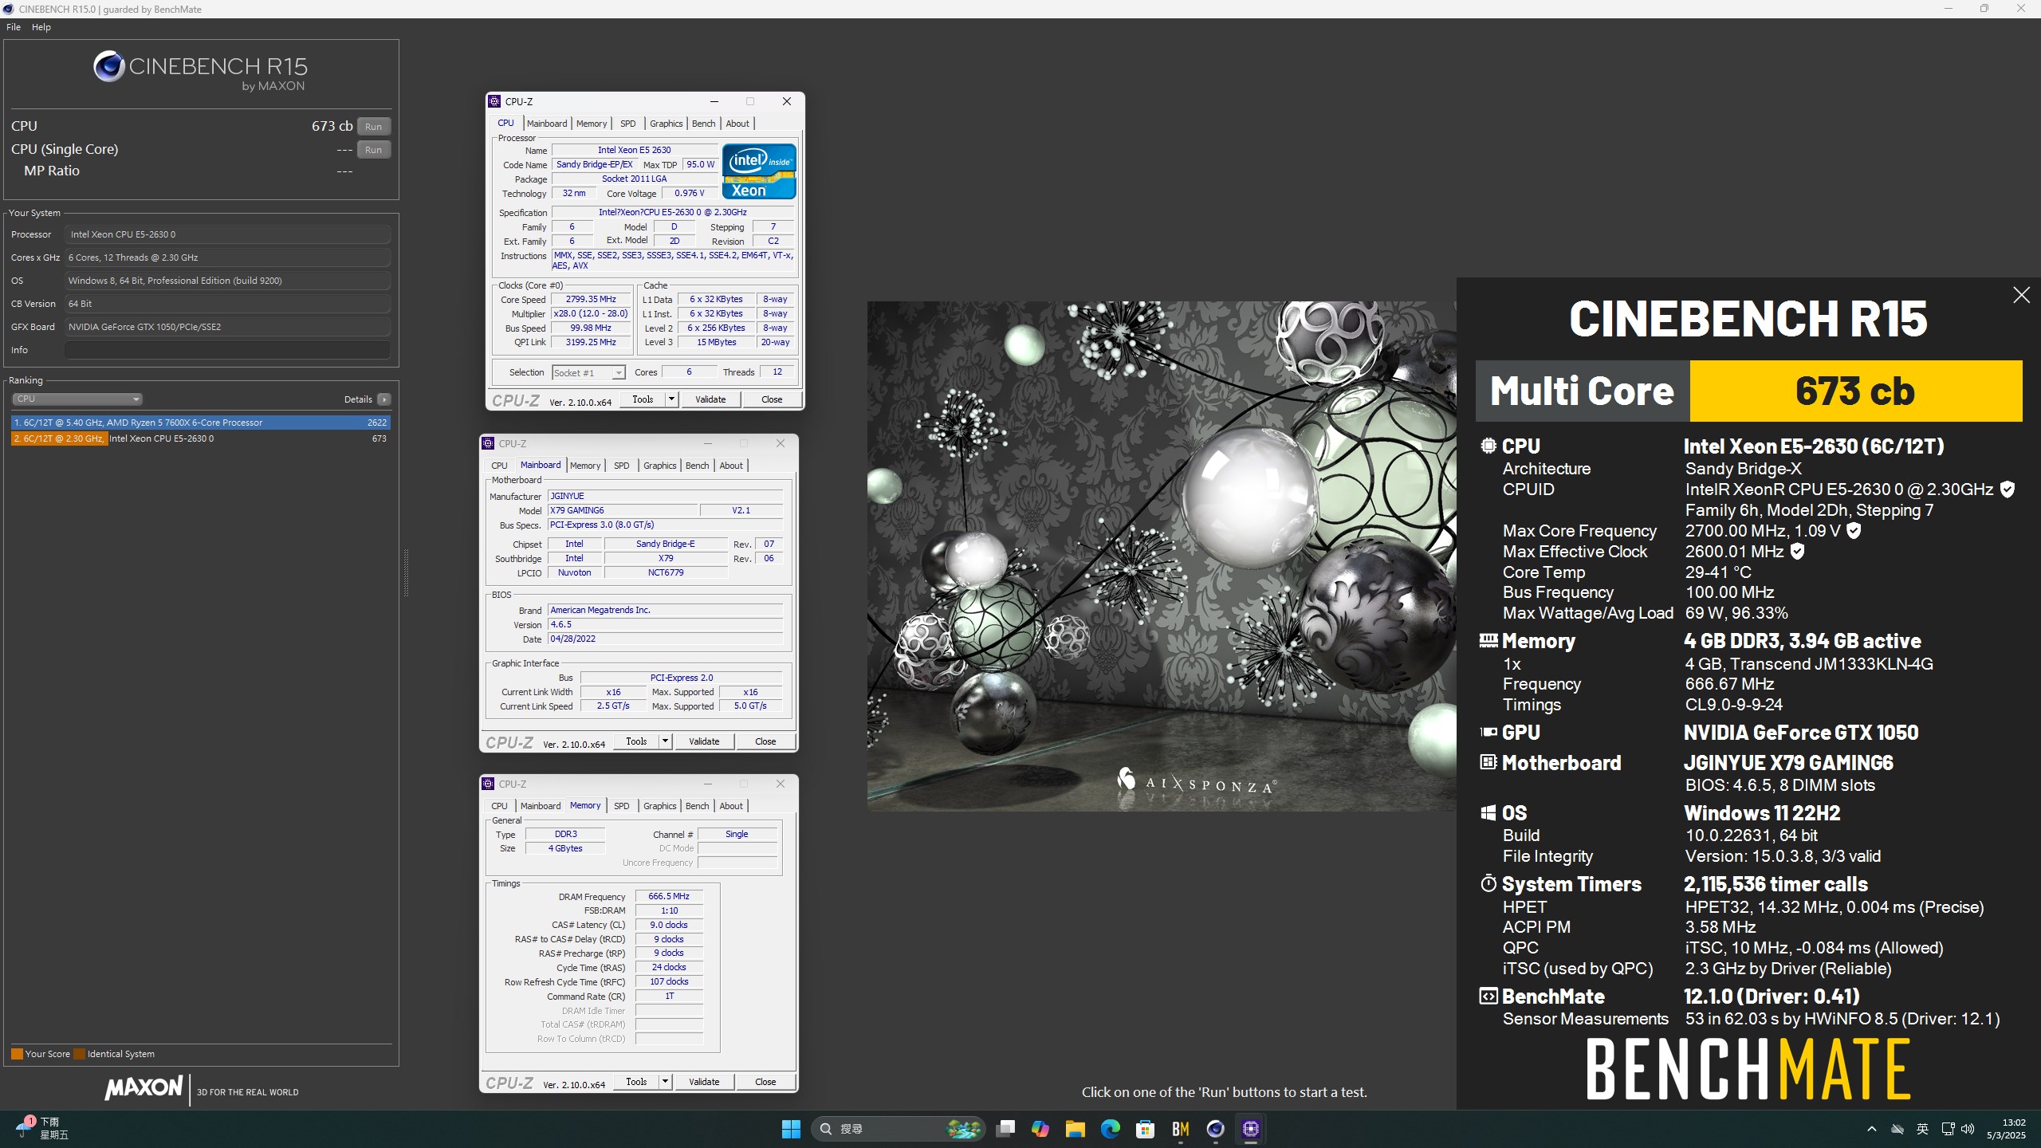Open Bench tab in bottom CPU-Z window
The width and height of the screenshot is (2041, 1148).
coord(697,806)
